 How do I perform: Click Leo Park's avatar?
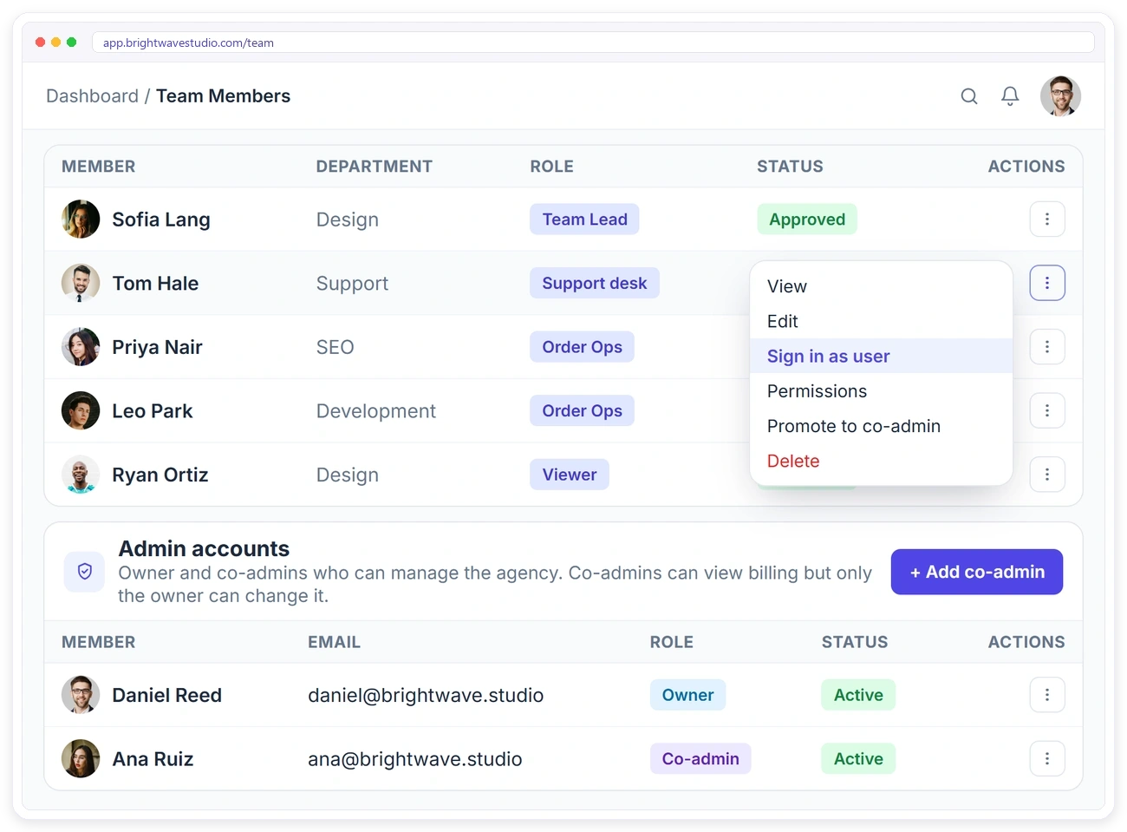click(81, 410)
